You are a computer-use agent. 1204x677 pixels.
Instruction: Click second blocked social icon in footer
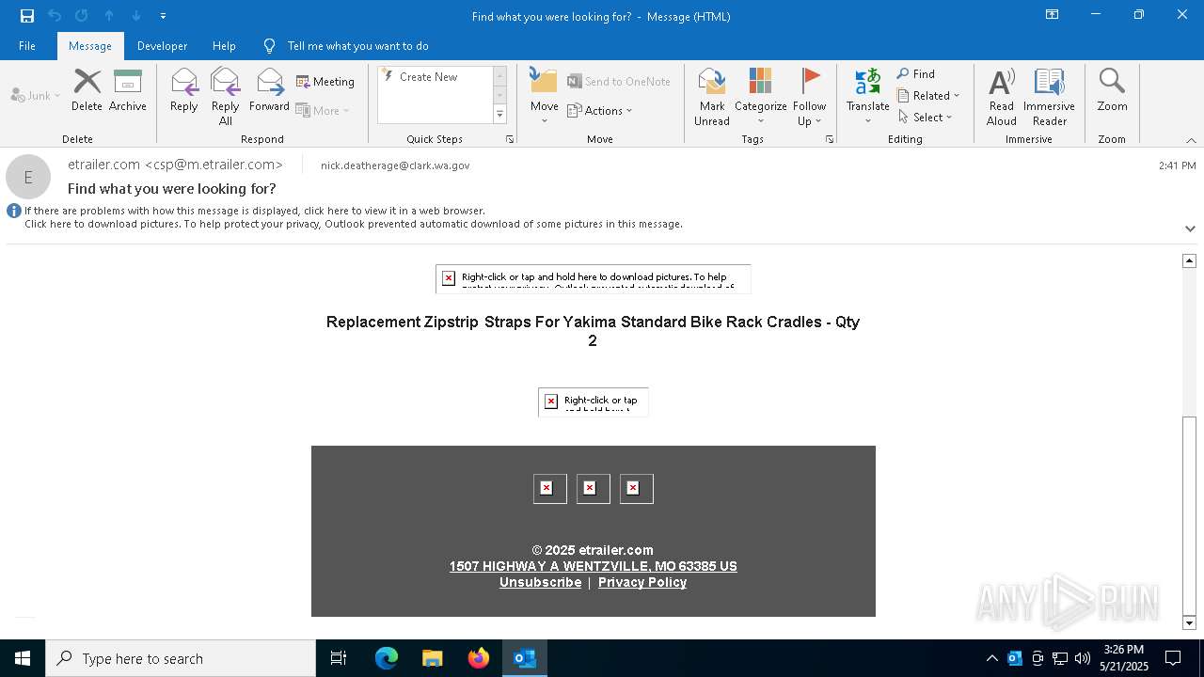pos(594,489)
